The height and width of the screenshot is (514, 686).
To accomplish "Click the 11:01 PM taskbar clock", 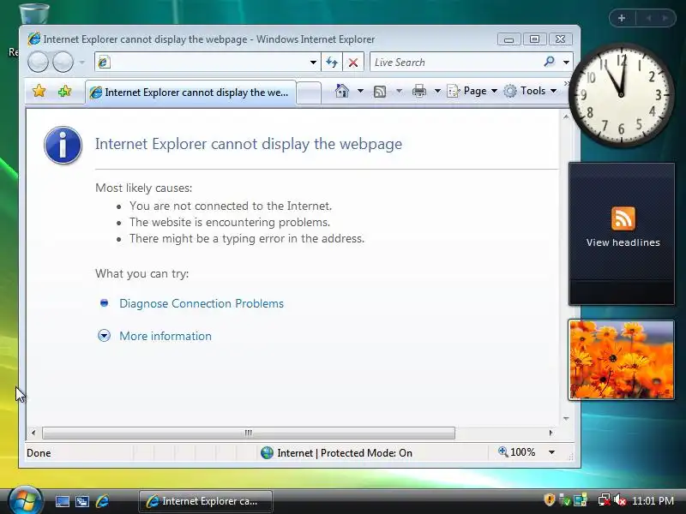I will [x=653, y=500].
